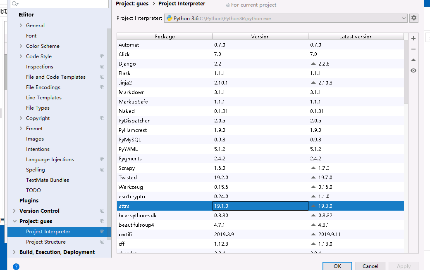Collapse the Project: gues node
The width and height of the screenshot is (430, 270).
pos(14,221)
